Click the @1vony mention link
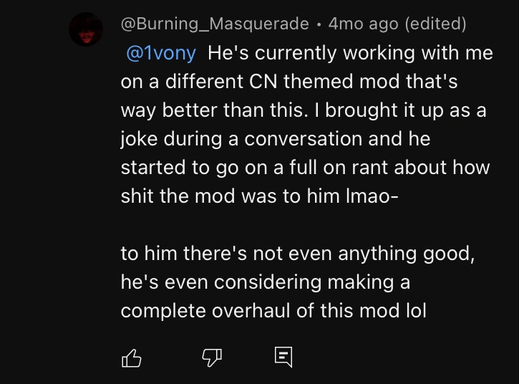 pyautogui.click(x=160, y=53)
